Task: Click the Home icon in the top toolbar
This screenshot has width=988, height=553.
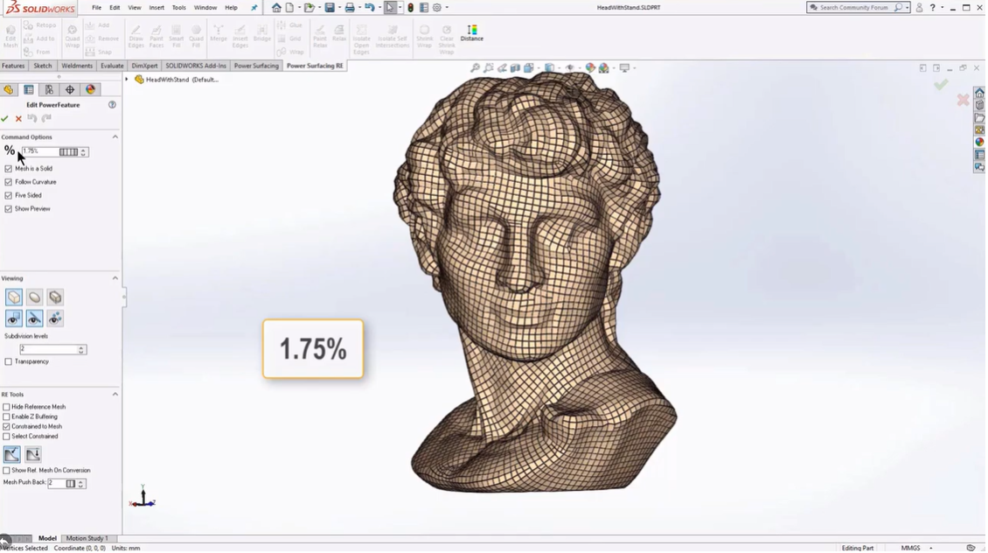Action: tap(276, 8)
